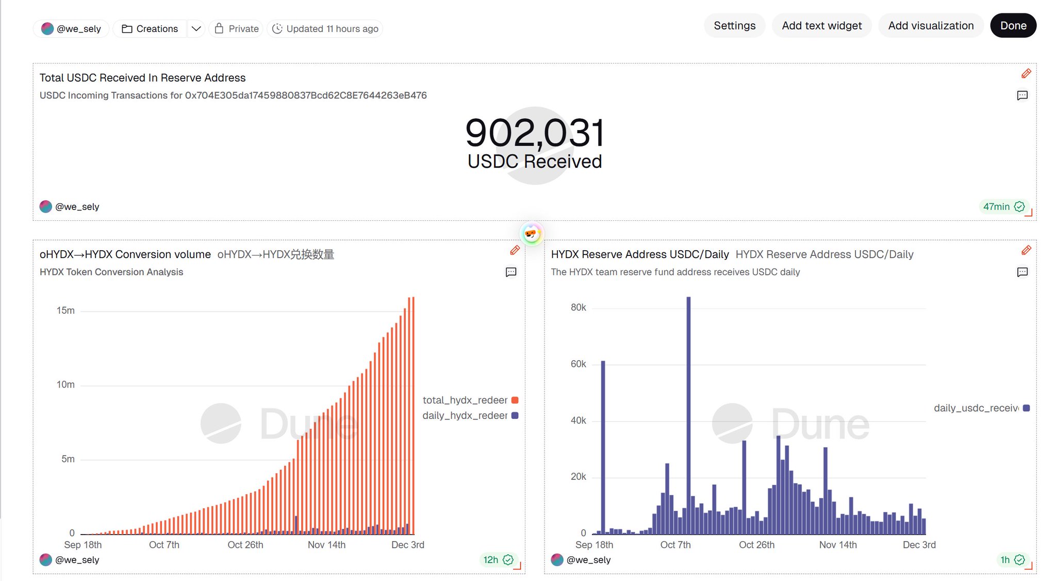Click Add visualization button
The height and width of the screenshot is (581, 1056).
[x=930, y=26]
